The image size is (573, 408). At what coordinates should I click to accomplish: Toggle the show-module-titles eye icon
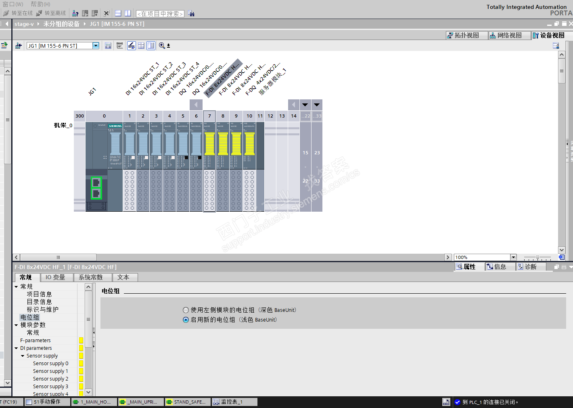[x=132, y=46]
